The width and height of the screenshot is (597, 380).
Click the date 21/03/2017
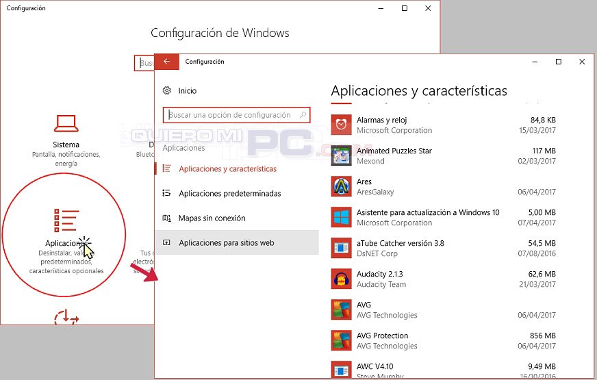[537, 284]
